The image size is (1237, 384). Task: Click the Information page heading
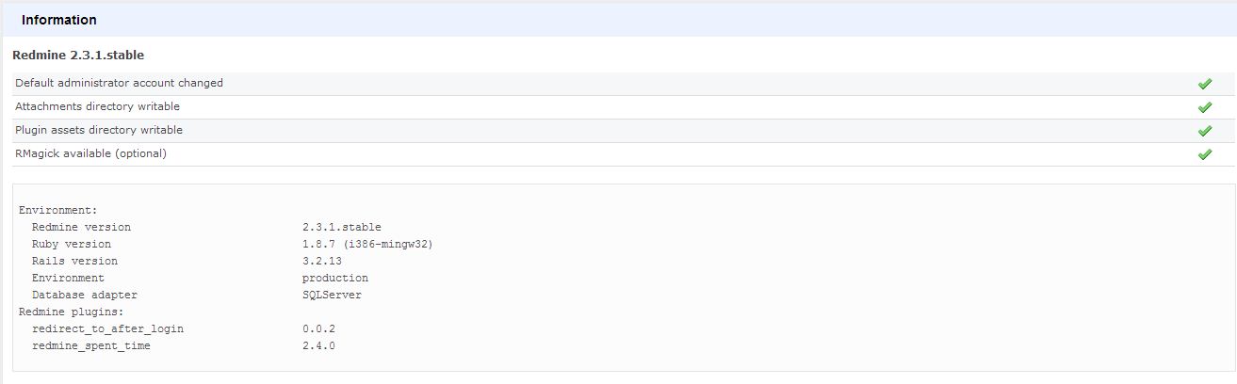click(x=58, y=20)
